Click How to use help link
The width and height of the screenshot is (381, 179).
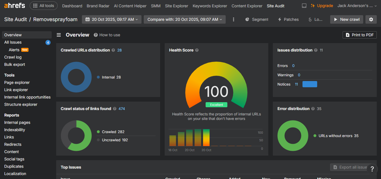click(x=107, y=35)
